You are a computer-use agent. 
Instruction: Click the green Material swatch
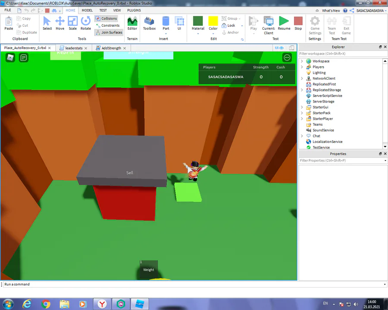(198, 21)
